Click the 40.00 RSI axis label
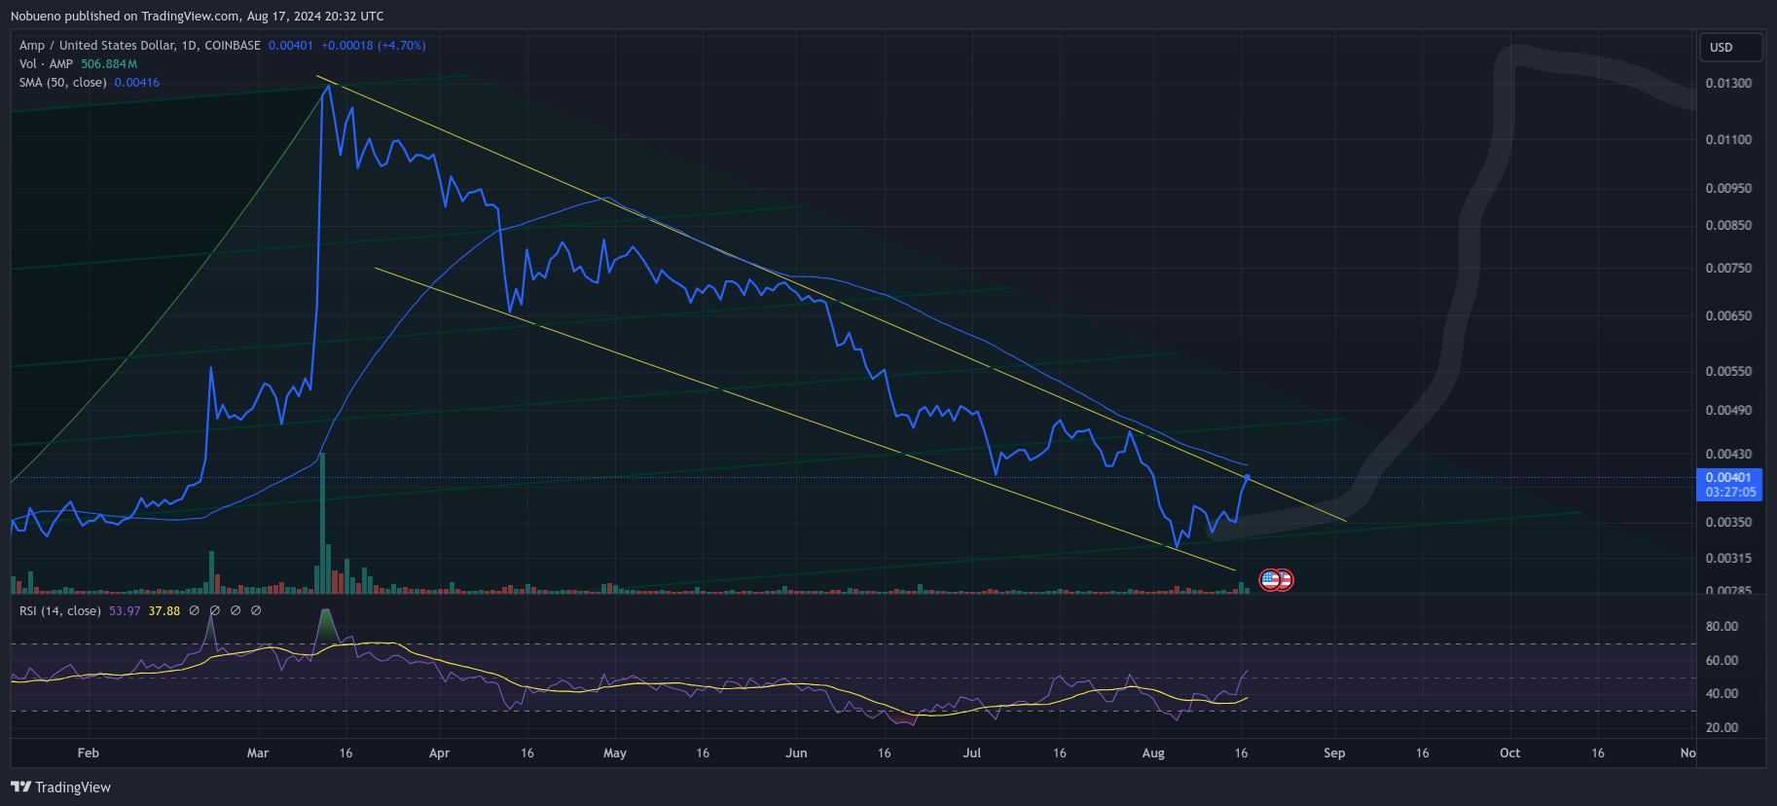The image size is (1777, 806). pyautogui.click(x=1722, y=693)
